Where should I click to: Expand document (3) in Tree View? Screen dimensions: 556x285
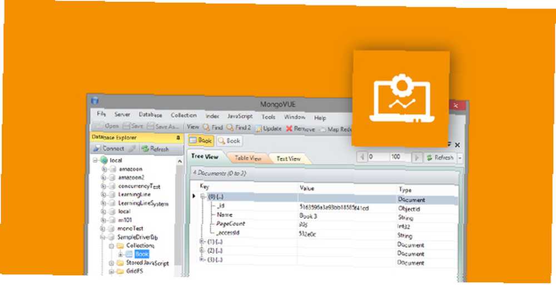pyautogui.click(x=202, y=259)
